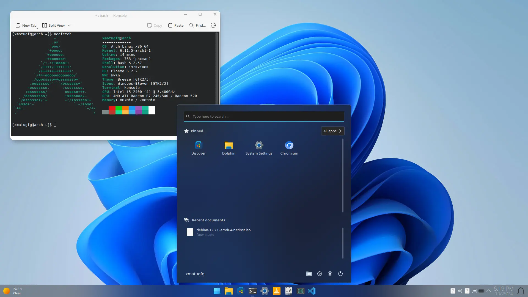The image size is (528, 297).
Task: Open Find in the Konsole toolbar
Action: click(197, 25)
